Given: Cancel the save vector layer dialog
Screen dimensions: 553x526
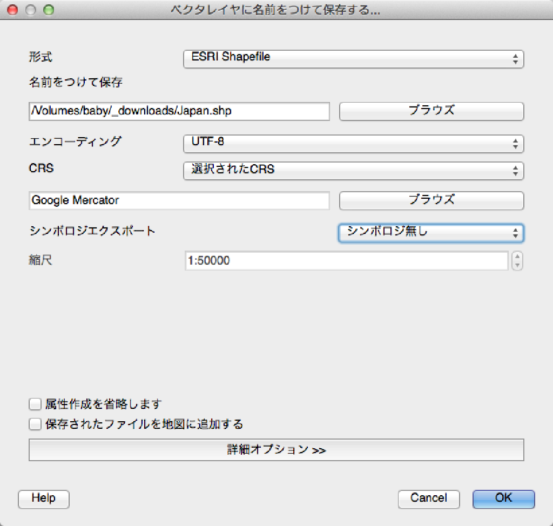Looking at the screenshot, I should coord(429,498).
